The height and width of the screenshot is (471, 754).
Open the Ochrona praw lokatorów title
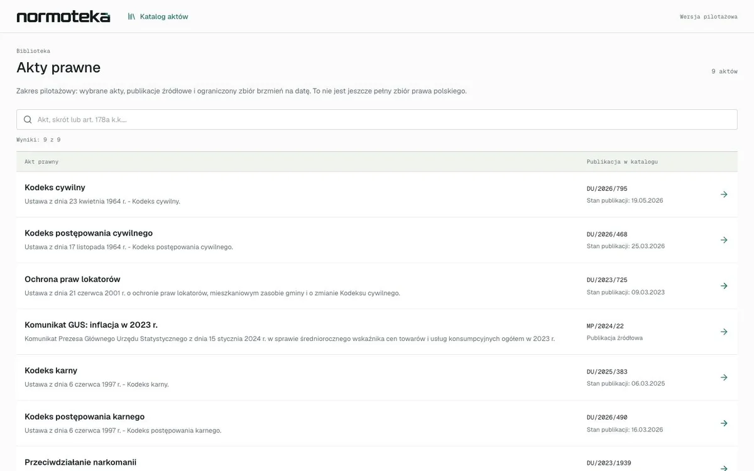[x=72, y=279]
